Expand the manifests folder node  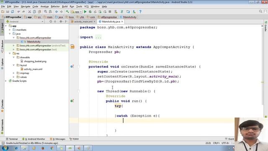pos(10,30)
